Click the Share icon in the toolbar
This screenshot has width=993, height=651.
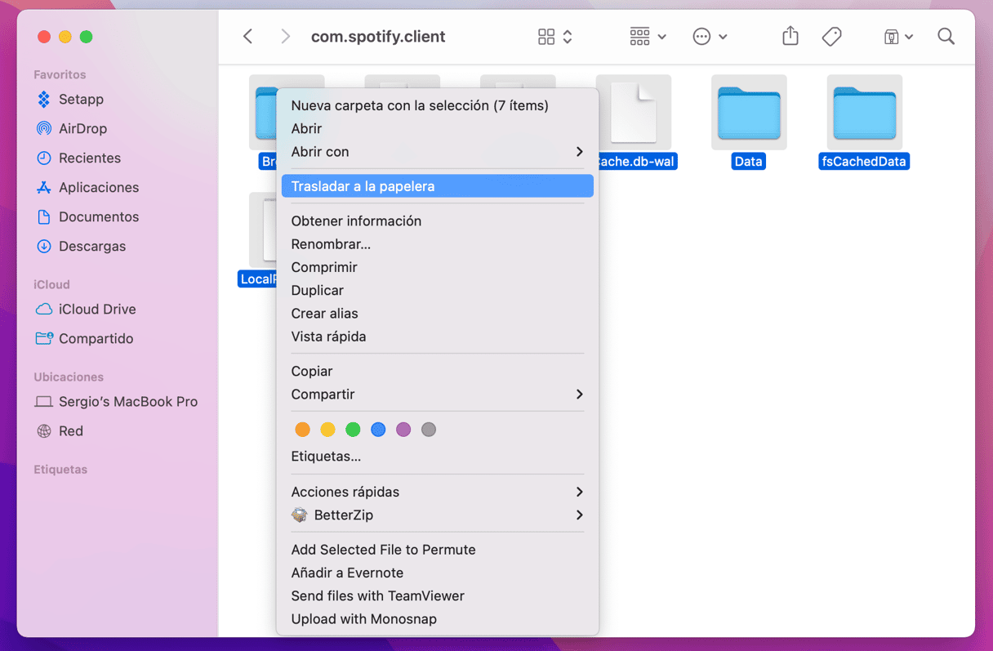click(790, 36)
